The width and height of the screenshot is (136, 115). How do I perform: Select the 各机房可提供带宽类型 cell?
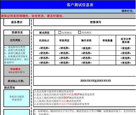pyautogui.click(x=17, y=98)
